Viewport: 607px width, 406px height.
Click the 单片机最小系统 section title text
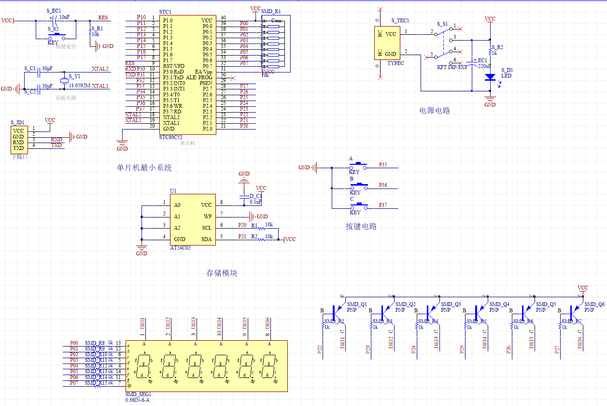144,168
